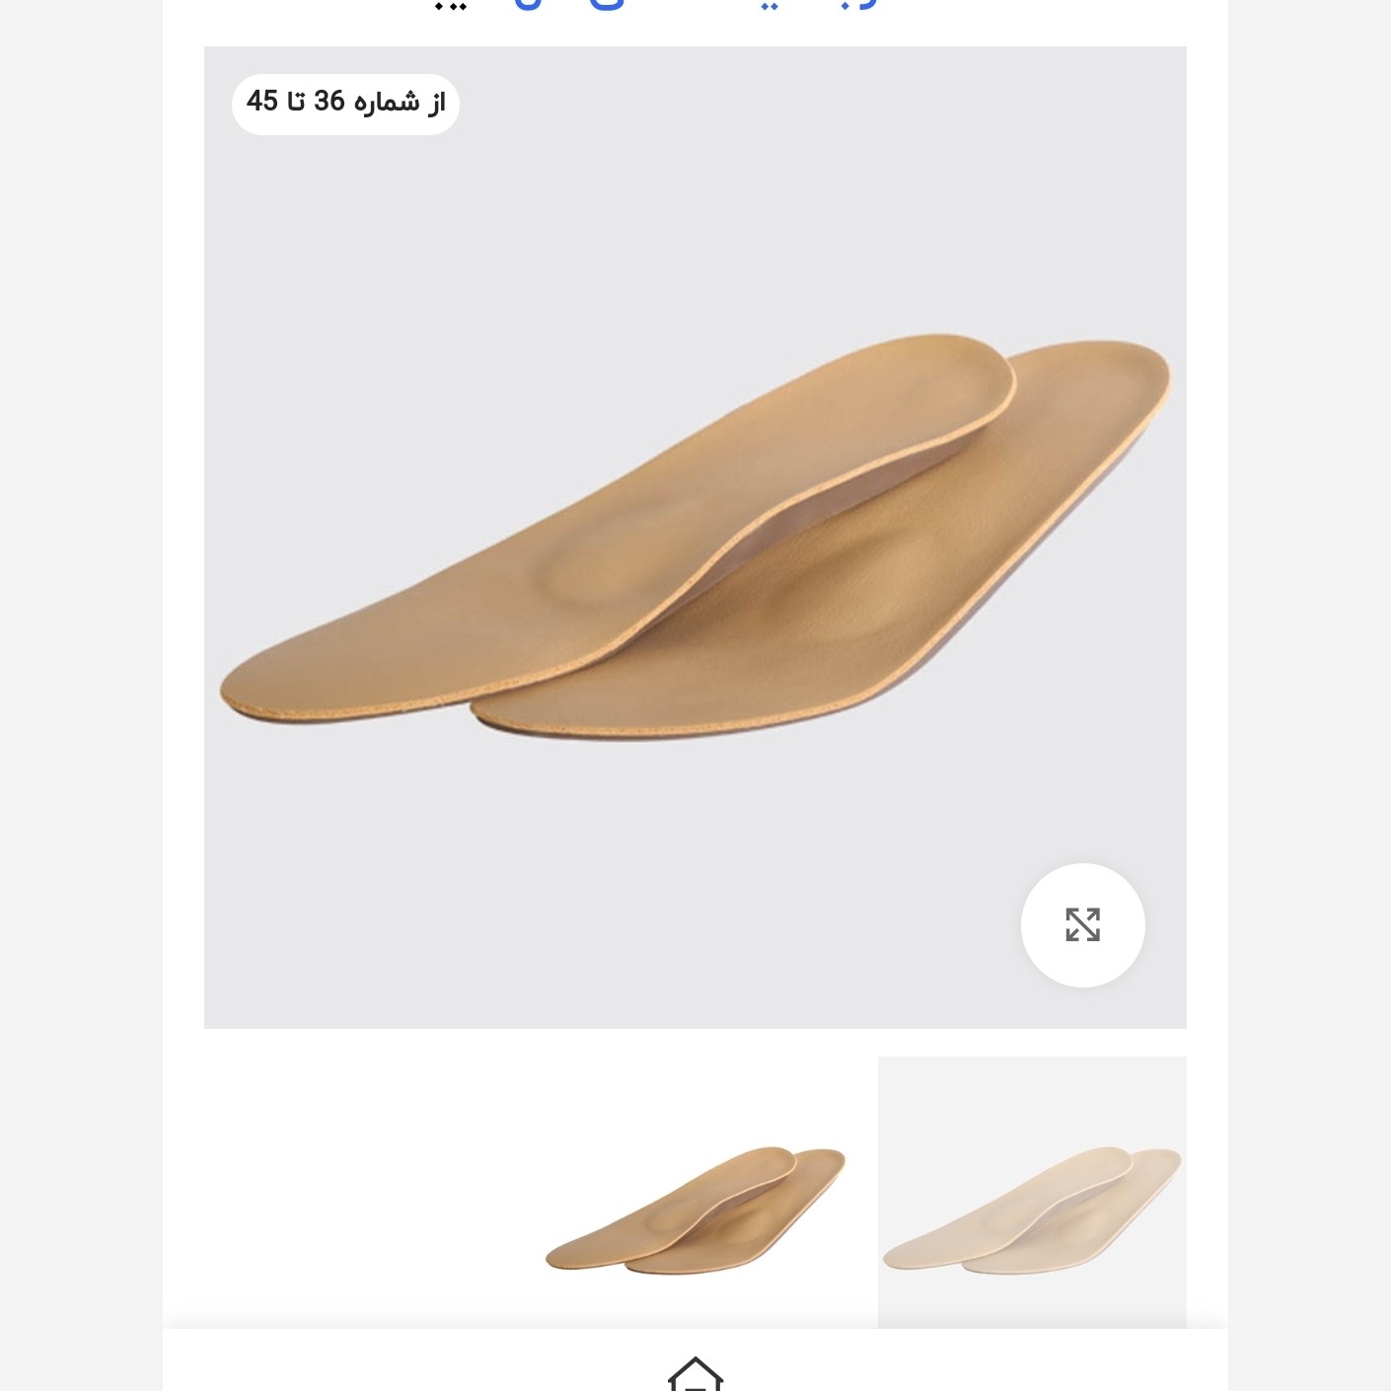
Task: Click the size 36 to 45 badge
Action: pos(345,103)
